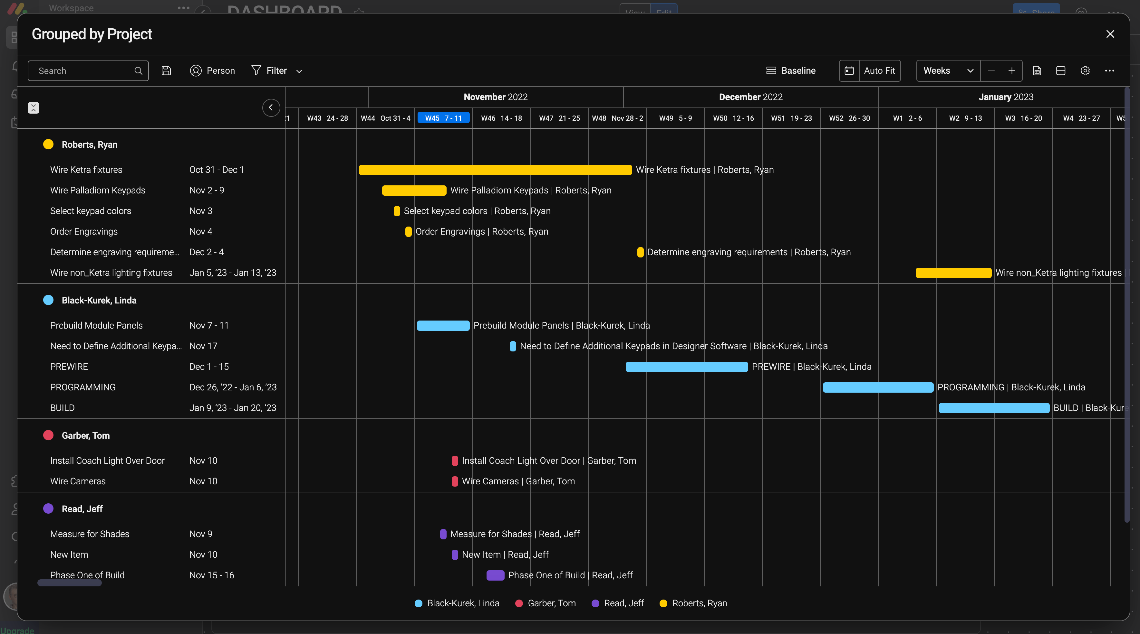This screenshot has height=634, width=1140.
Task: Select the W46 14-18 week header
Action: pos(501,118)
